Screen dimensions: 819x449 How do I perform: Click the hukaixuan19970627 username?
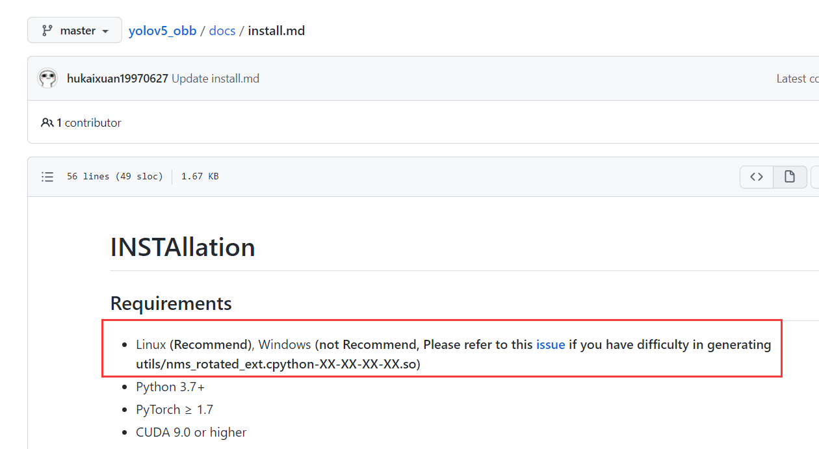[x=117, y=78]
